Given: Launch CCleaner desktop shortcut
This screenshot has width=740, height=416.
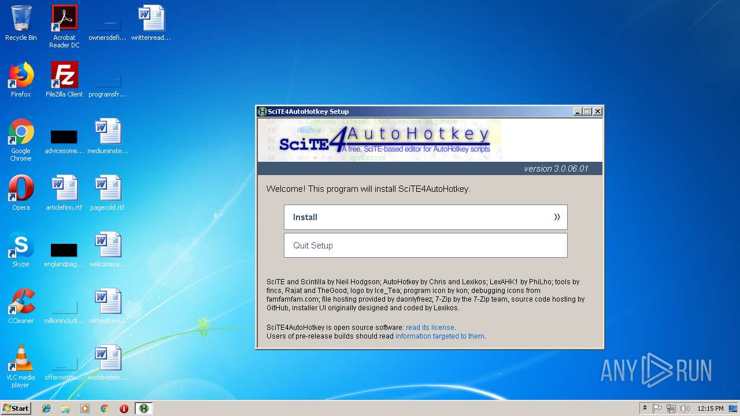Looking at the screenshot, I should tap(21, 306).
